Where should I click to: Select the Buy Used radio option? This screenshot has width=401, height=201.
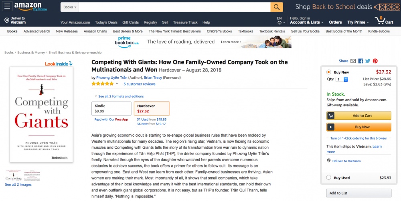pyautogui.click(x=329, y=178)
